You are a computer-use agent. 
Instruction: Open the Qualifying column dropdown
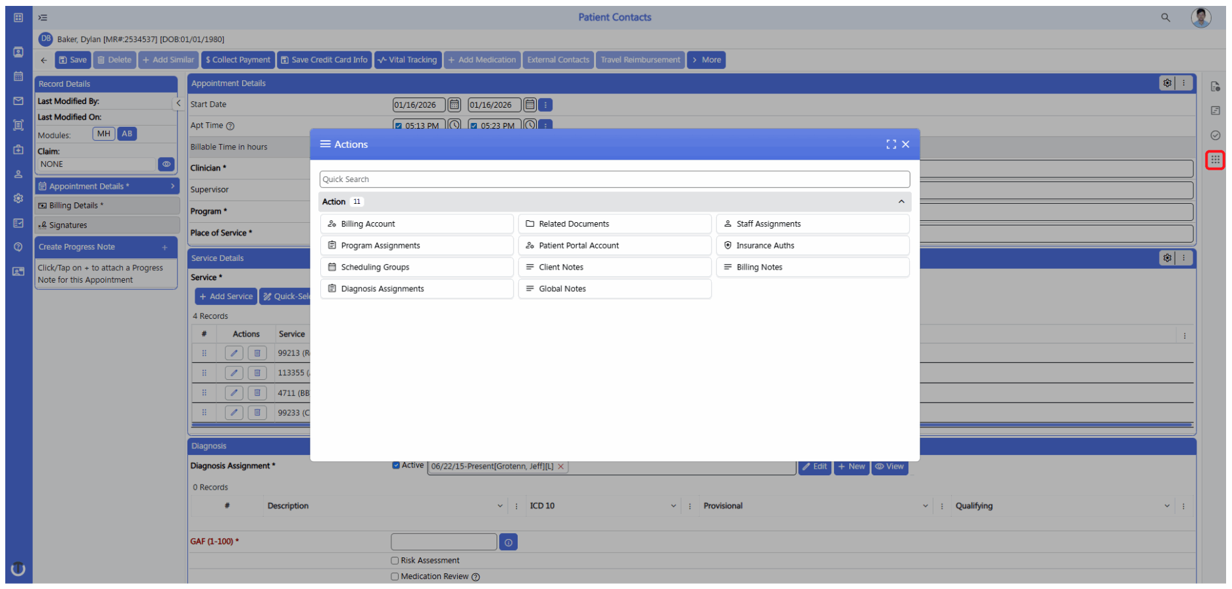click(x=1168, y=506)
